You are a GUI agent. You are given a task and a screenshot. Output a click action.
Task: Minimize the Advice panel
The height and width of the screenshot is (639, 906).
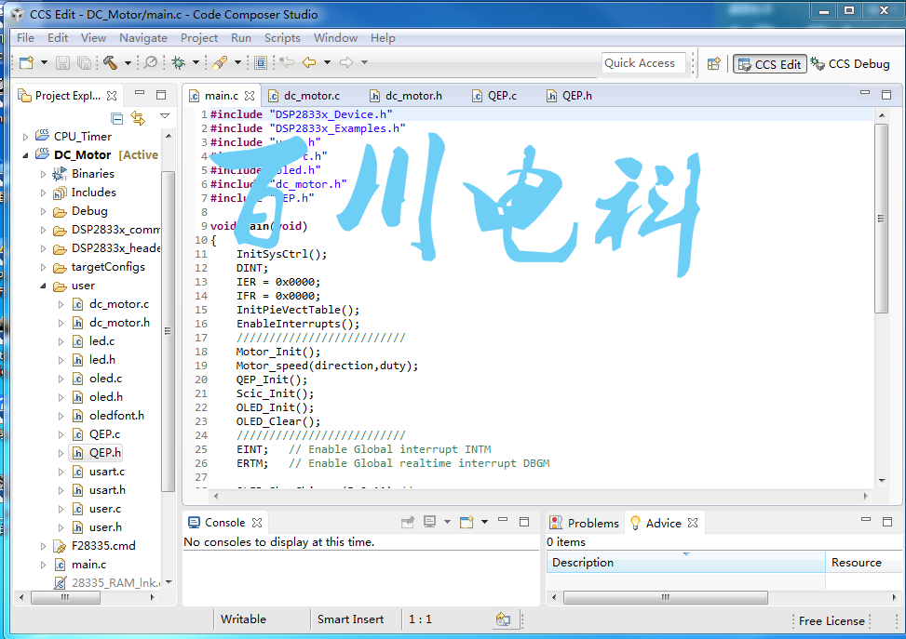[x=866, y=520]
